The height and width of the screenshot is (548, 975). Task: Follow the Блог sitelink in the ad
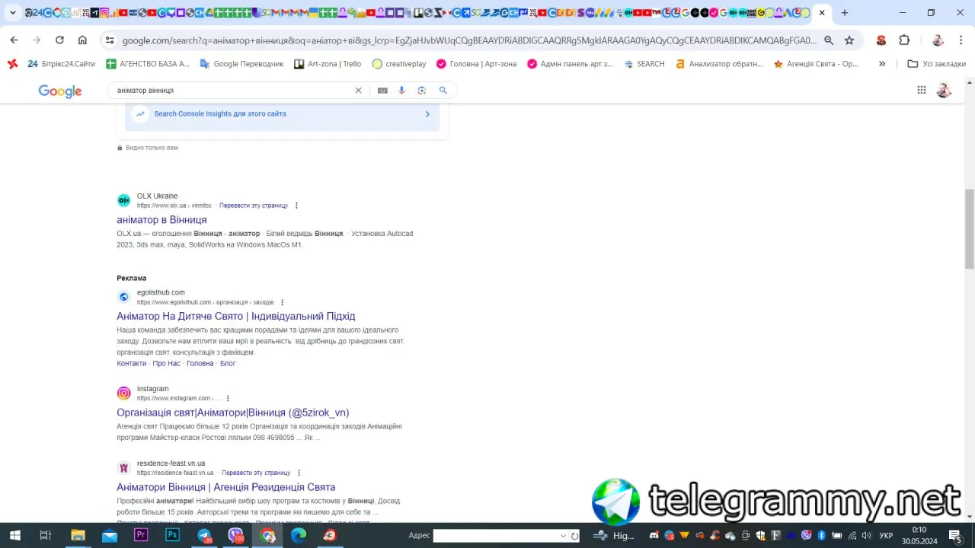(228, 364)
